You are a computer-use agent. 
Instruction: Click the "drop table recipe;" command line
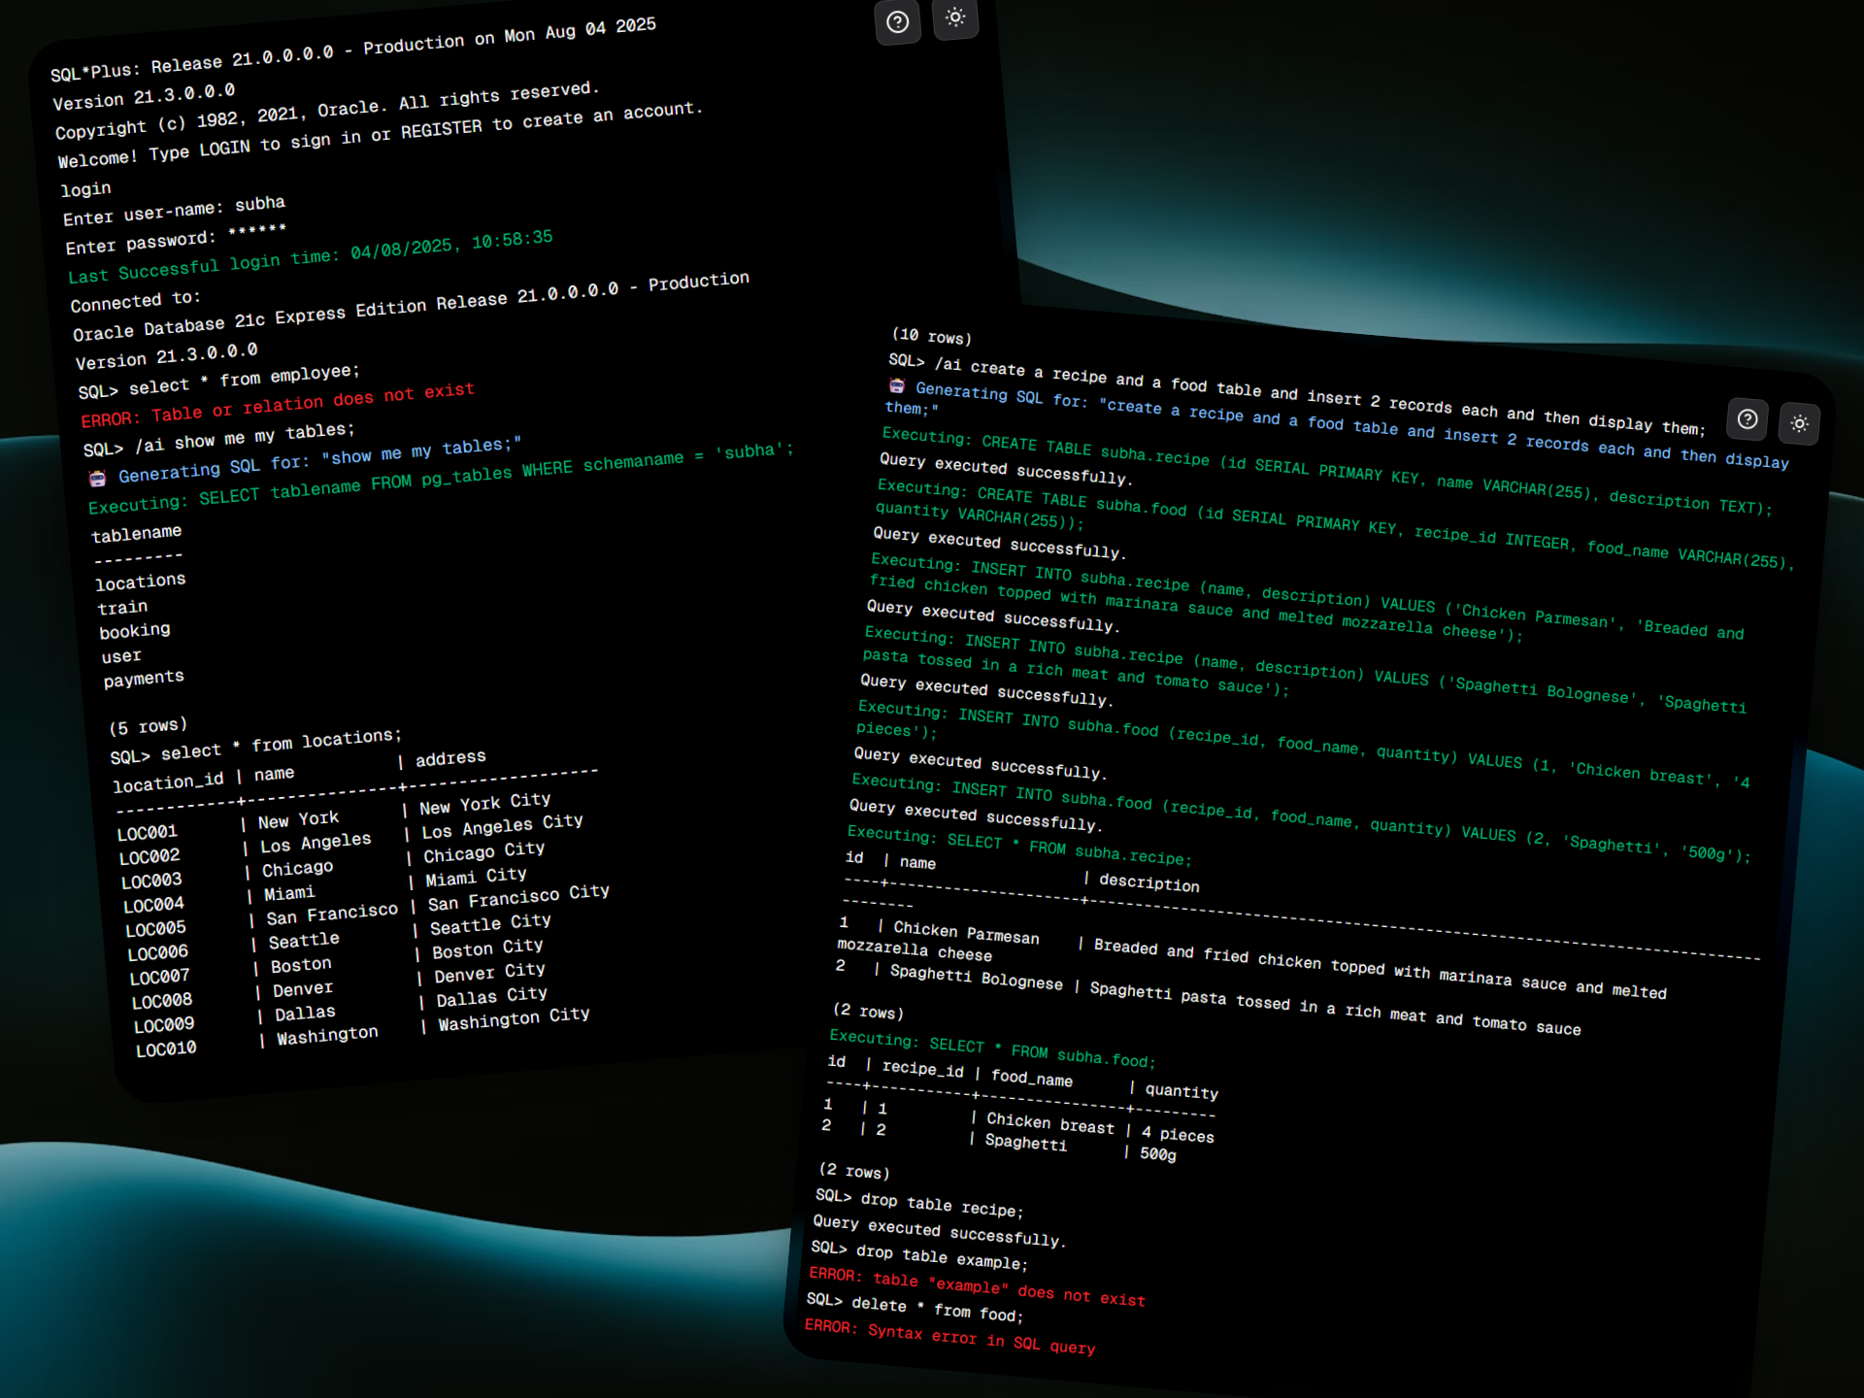click(x=919, y=1203)
